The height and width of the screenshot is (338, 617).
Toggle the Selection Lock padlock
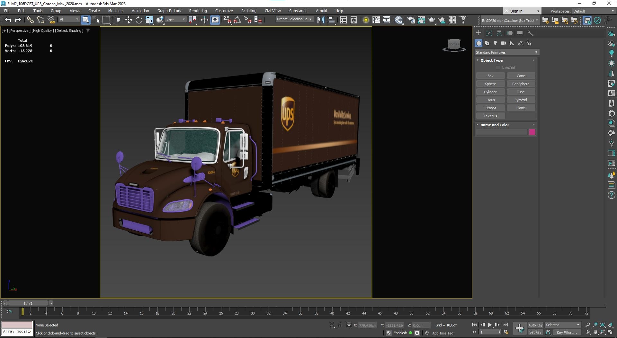[340, 325]
